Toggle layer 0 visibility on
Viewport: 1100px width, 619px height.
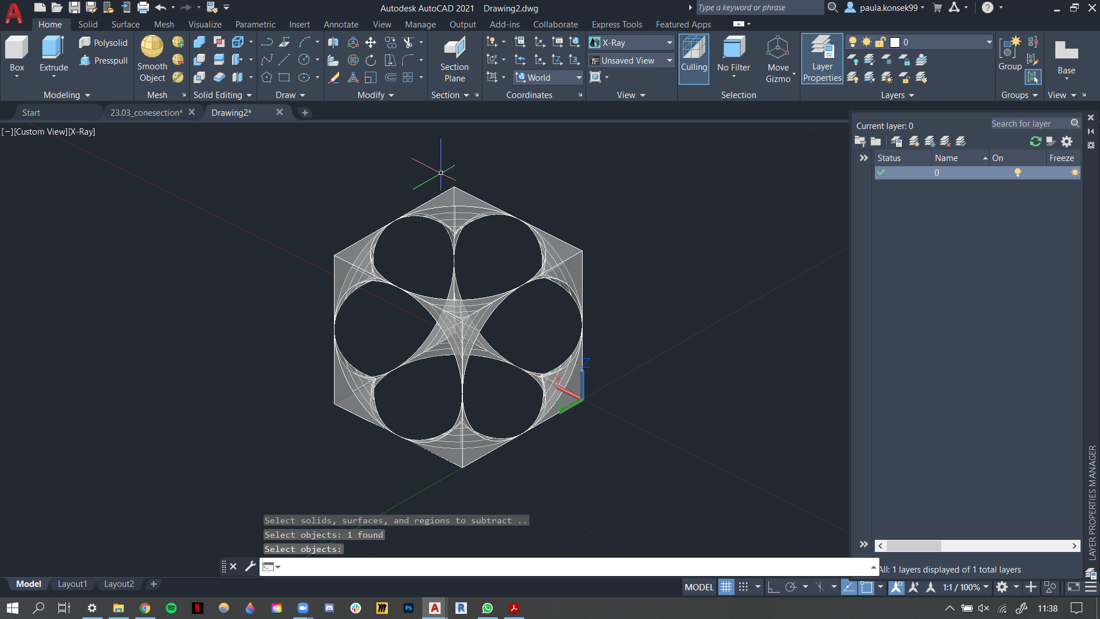coord(1017,173)
